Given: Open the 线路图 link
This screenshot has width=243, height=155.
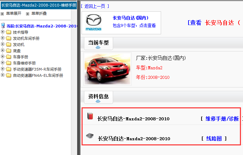Looking at the screenshot, I should click(214, 139).
